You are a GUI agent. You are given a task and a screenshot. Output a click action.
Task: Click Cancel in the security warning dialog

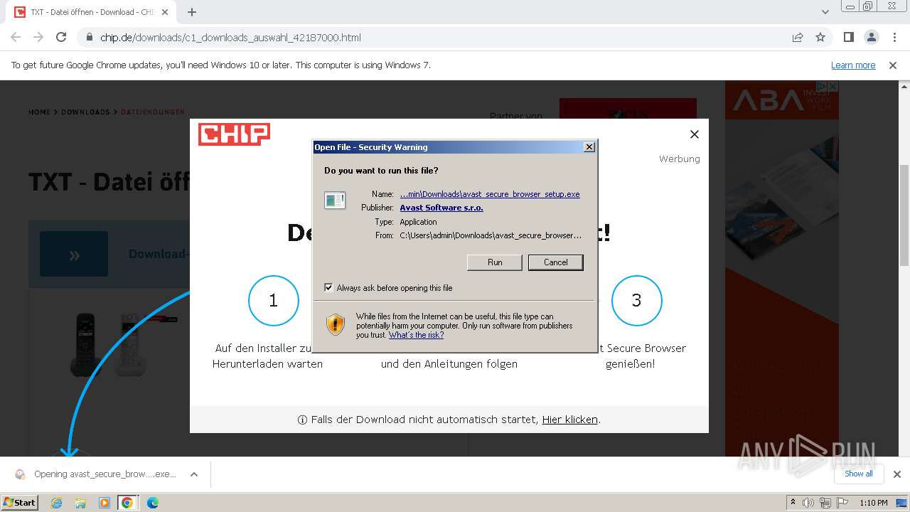pos(555,262)
